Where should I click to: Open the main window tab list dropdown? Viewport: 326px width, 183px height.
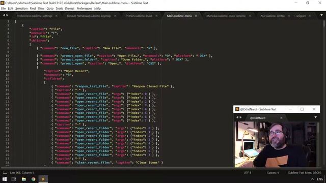click(321, 15)
